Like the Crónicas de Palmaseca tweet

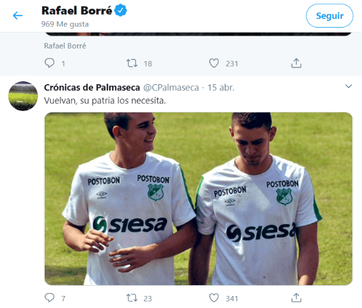(x=214, y=297)
